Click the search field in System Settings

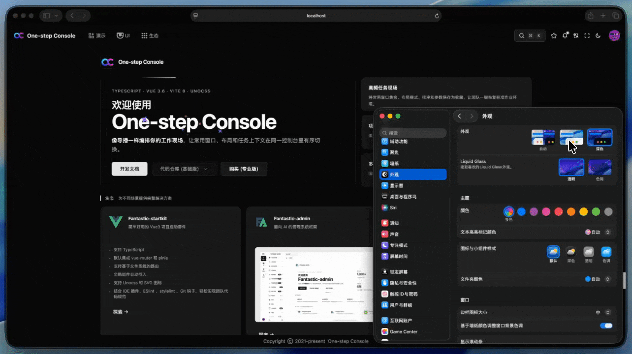pyautogui.click(x=413, y=133)
